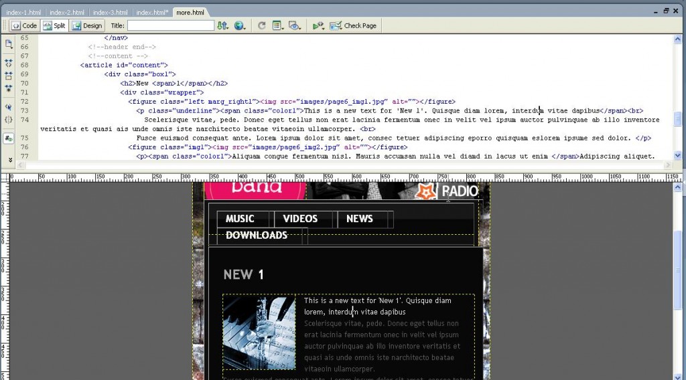Click line 71 div class wrapper code

[162, 92]
